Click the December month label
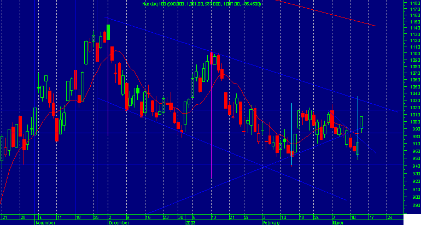Image resolution: width=421 pixels, height=225 pixels. 119,223
